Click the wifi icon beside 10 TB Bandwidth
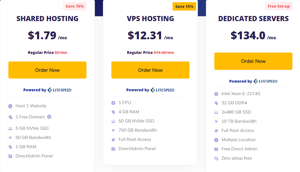 pos(216,122)
